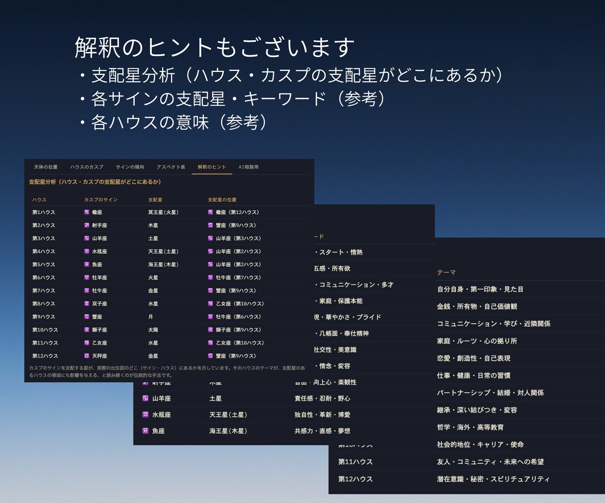
Task: Click Cancer icon in 第9ハウス cusp sign column
Action: 87,317
